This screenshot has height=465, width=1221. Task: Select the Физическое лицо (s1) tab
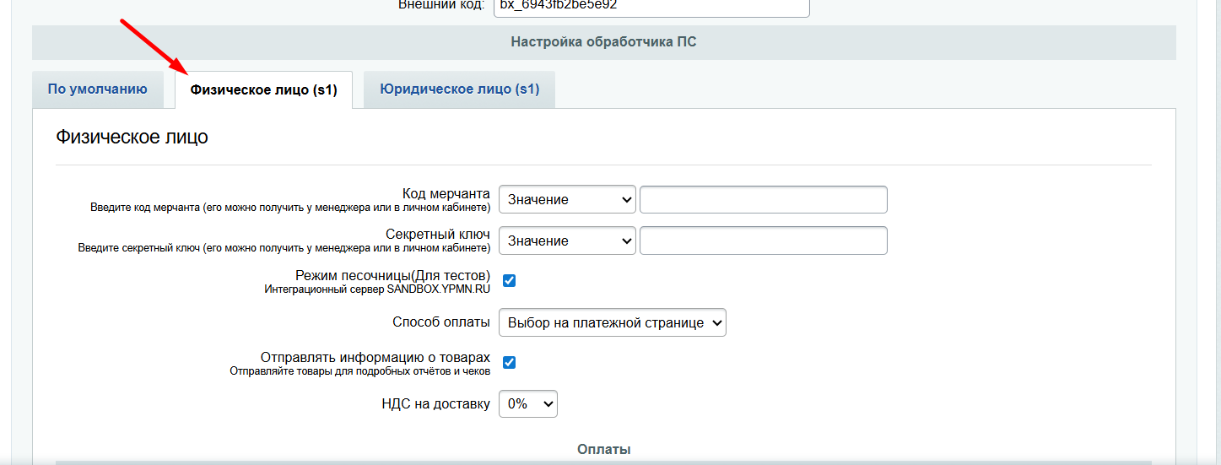(263, 90)
